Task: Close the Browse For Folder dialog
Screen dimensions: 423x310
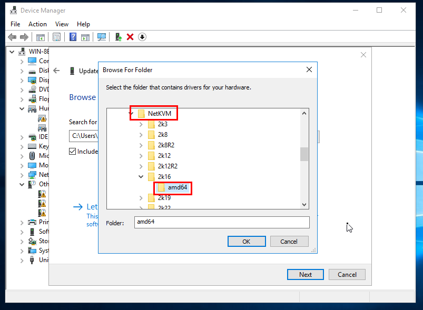Action: 309,69
